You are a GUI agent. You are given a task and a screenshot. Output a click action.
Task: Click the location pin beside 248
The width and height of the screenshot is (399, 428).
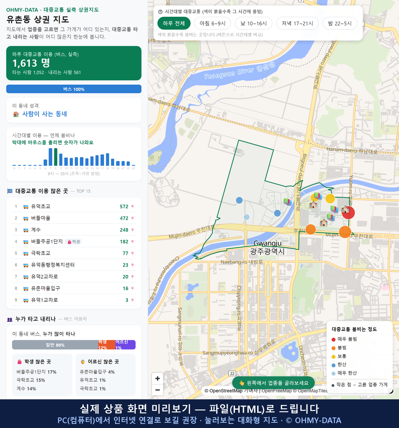(x=132, y=230)
